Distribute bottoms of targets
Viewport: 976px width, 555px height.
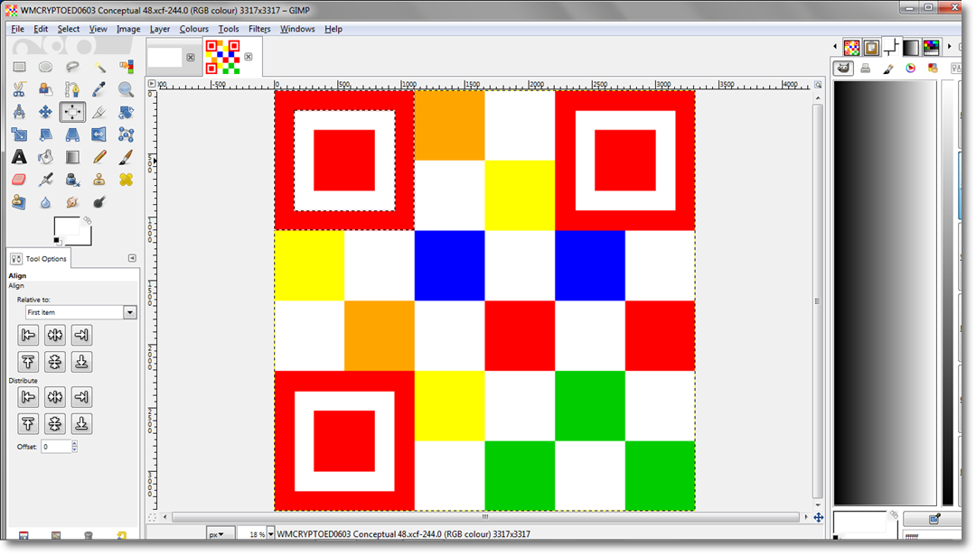point(81,424)
